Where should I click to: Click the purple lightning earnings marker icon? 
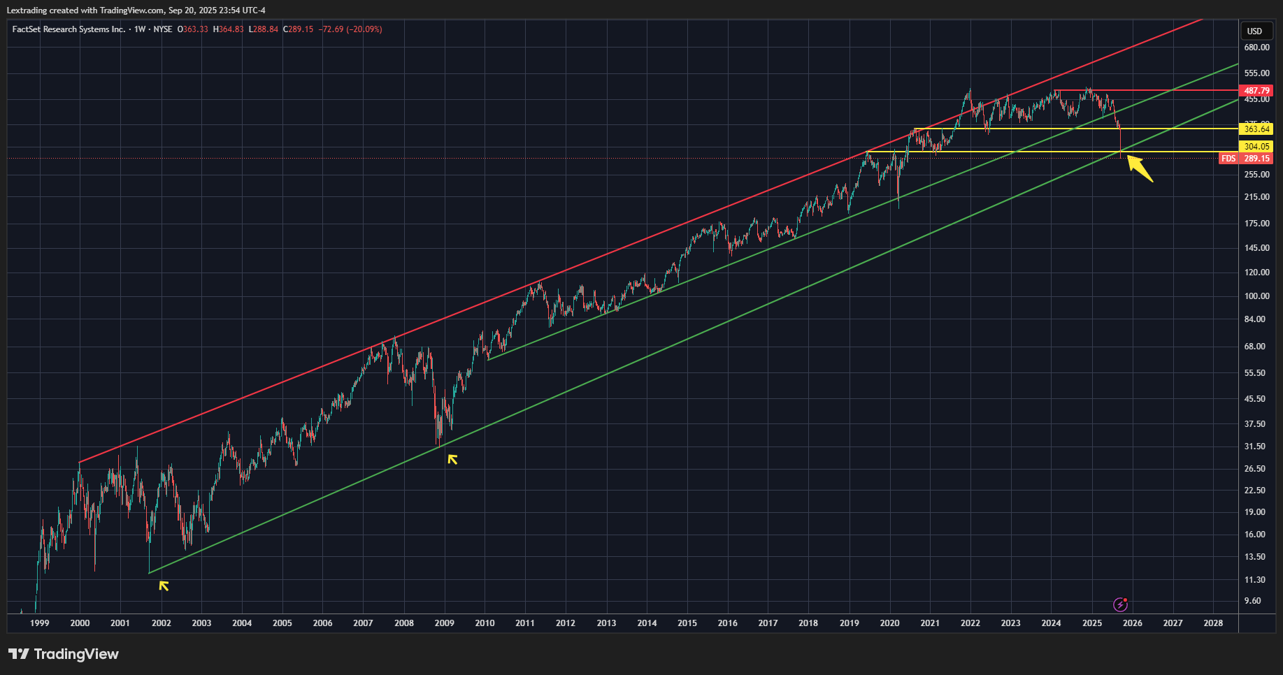[1120, 604]
